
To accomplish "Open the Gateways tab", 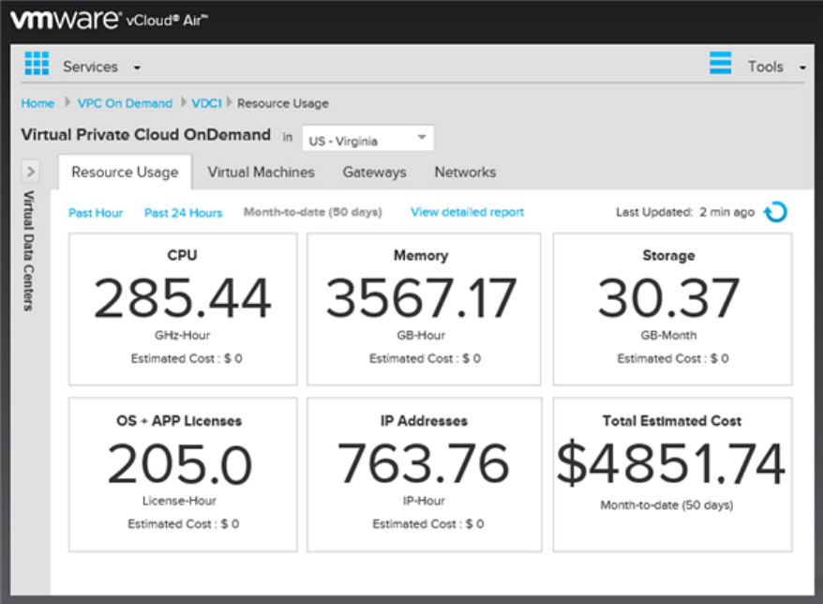I will click(x=374, y=173).
